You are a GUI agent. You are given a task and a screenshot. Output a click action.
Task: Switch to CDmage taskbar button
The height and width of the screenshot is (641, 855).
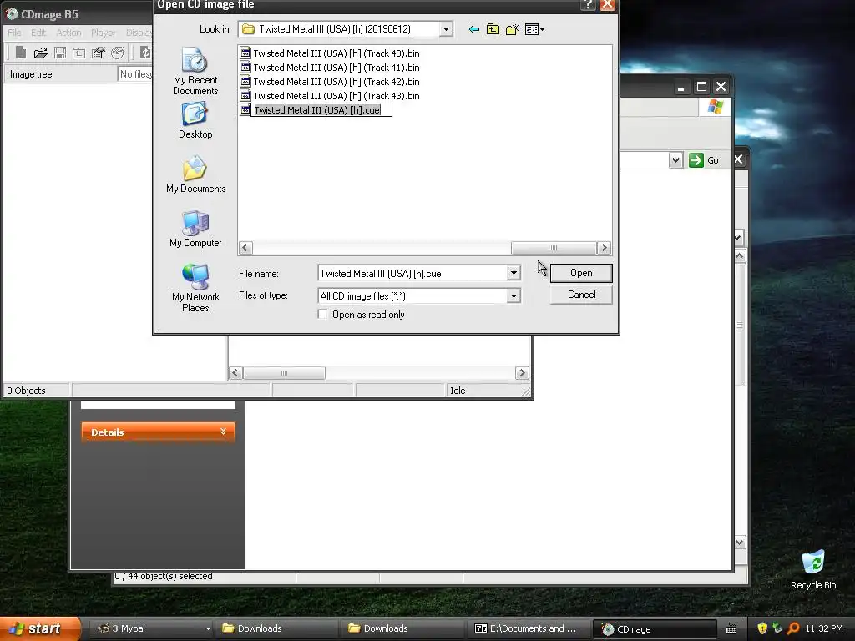[x=655, y=628]
